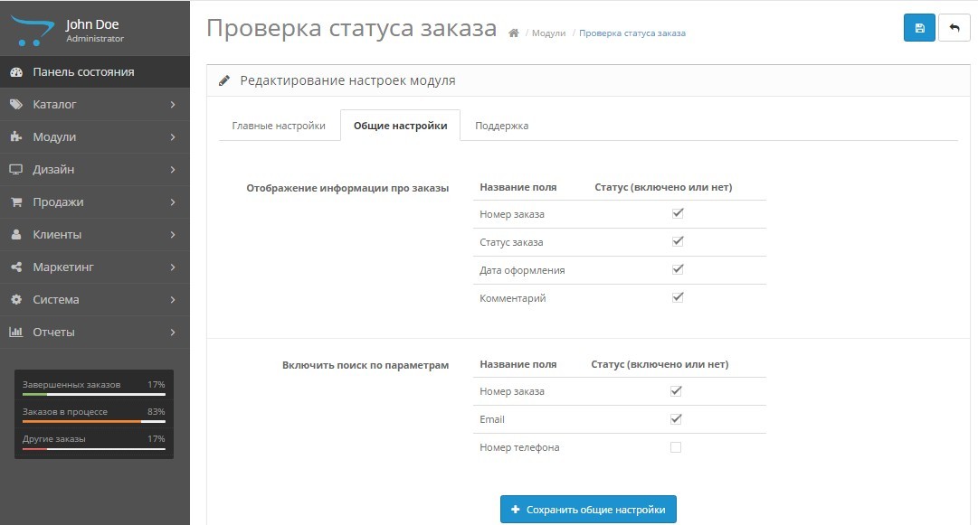Viewport: 978px width, 525px height.
Task: Click Другие заказы progress bar
Action: (x=93, y=448)
